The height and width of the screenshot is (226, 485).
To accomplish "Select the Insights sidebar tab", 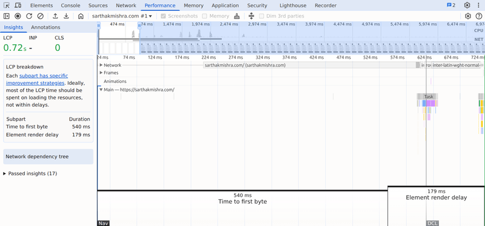I will [13, 27].
